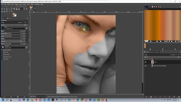Open the paint Mode Normal dropdown

point(21,22)
